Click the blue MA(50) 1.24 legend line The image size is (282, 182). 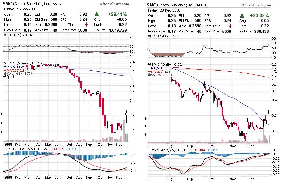5,67
